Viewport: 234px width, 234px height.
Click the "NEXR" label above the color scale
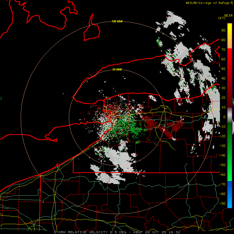coord(228,16)
